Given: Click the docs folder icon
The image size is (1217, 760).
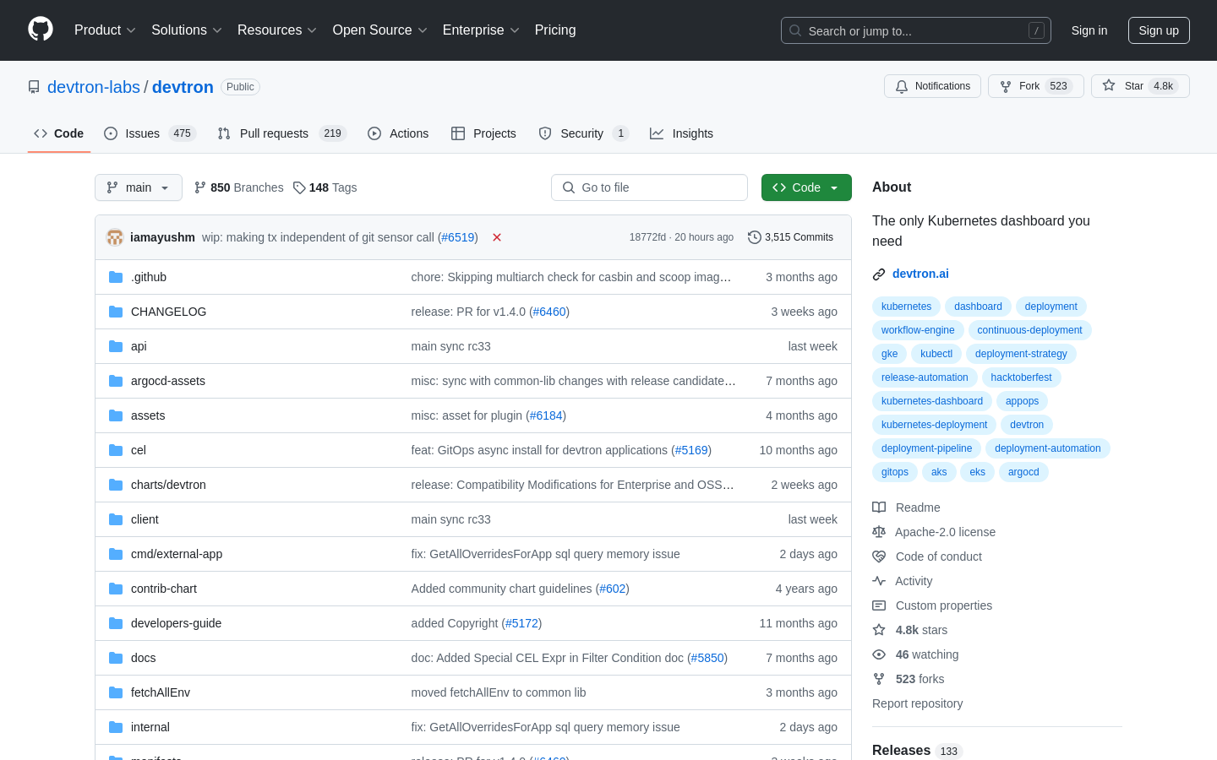Looking at the screenshot, I should pos(116,658).
